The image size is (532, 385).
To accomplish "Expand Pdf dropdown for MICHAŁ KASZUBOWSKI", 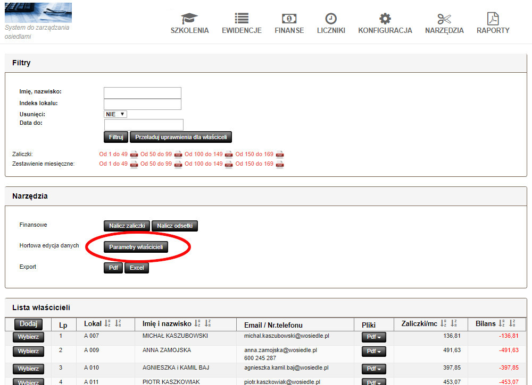I will coord(374,337).
